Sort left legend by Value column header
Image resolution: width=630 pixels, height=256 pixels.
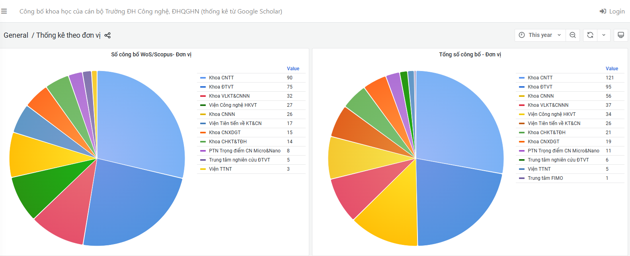pyautogui.click(x=293, y=69)
